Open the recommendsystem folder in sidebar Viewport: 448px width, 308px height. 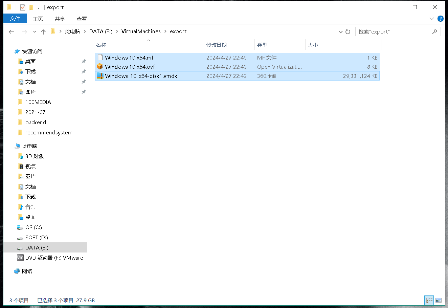[49, 133]
